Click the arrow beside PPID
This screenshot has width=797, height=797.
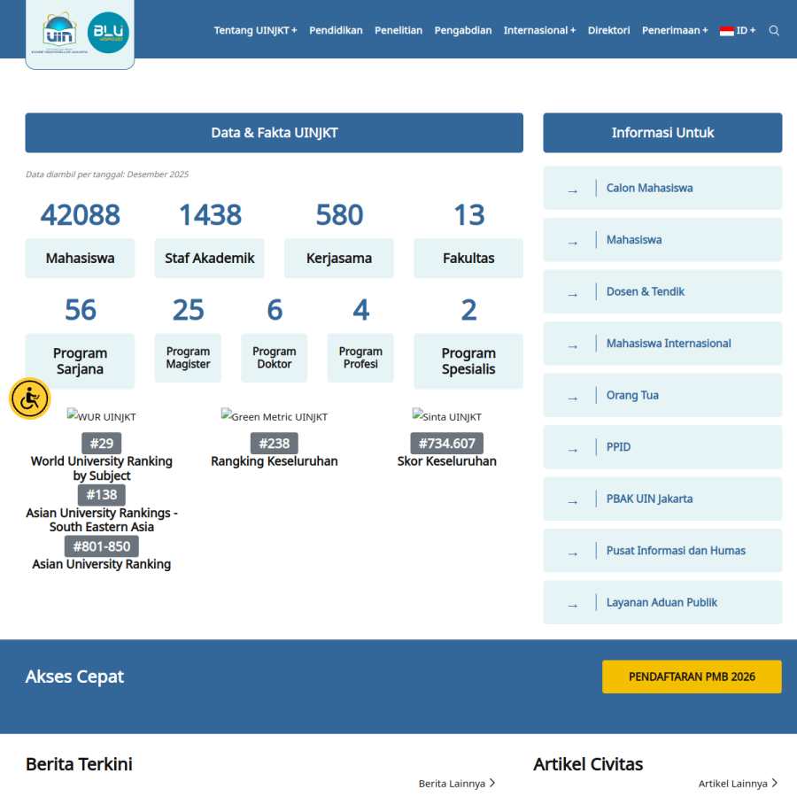coord(573,451)
